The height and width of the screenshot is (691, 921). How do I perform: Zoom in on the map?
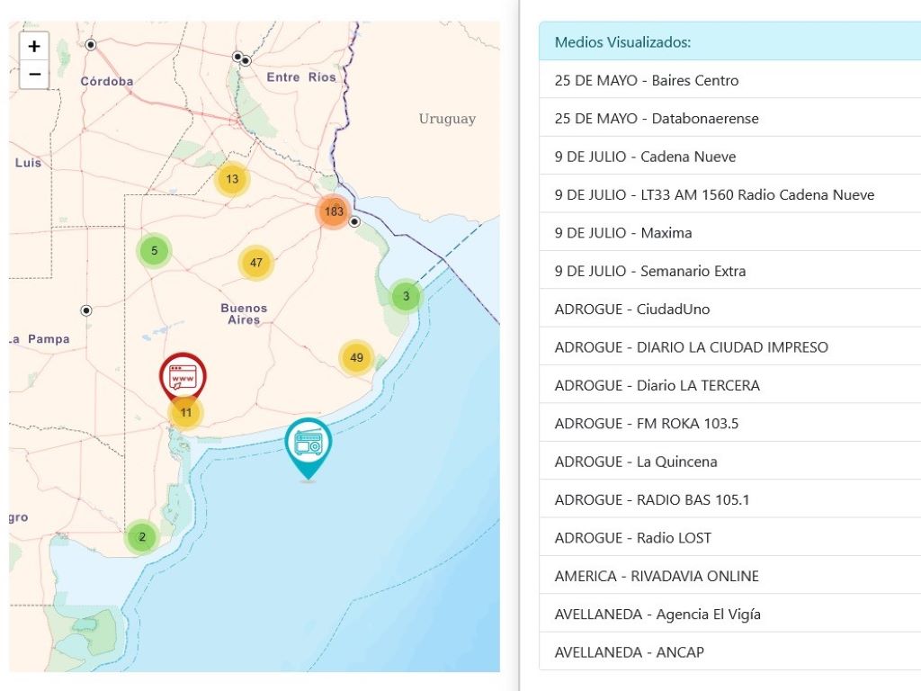click(x=34, y=47)
